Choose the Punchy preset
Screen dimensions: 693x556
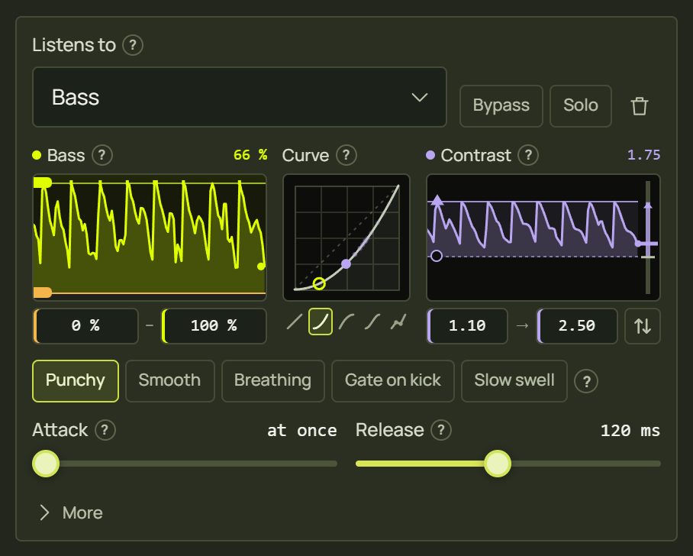tap(76, 381)
